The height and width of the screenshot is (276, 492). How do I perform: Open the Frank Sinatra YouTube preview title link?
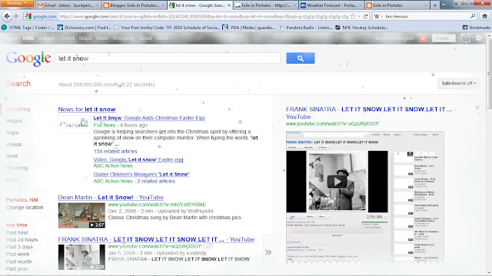point(371,113)
